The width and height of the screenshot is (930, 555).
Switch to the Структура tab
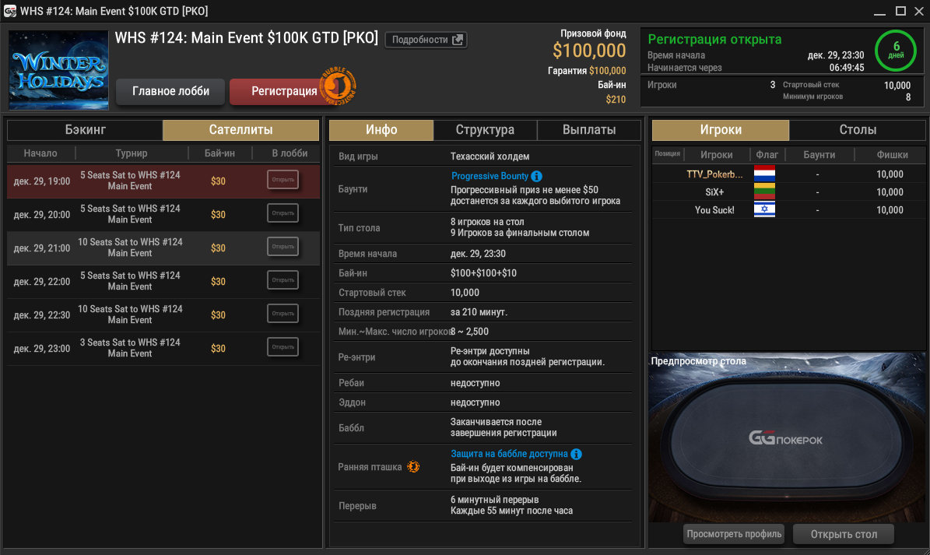click(485, 130)
